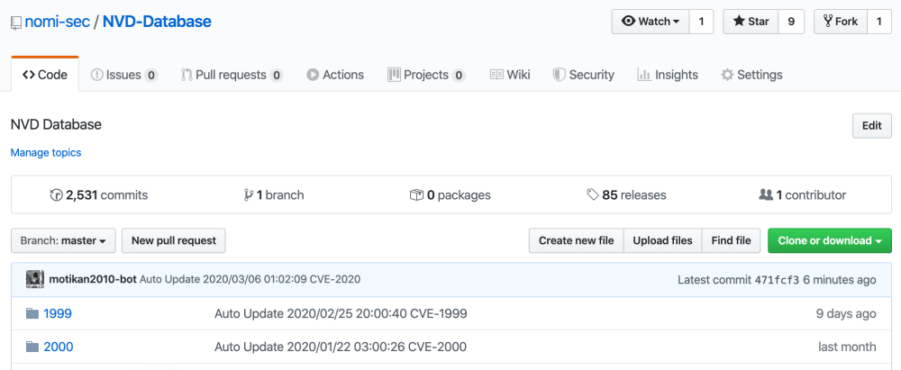Click the motikan2010-bot avatar image
This screenshot has height=370, width=901.
click(35, 279)
